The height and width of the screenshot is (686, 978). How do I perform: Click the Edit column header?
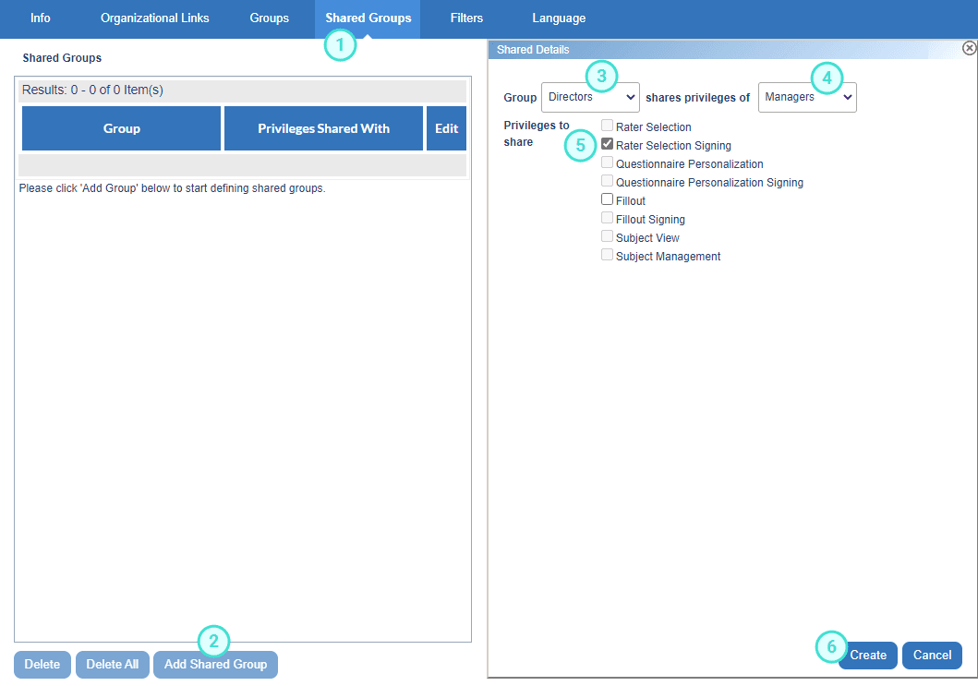(447, 128)
